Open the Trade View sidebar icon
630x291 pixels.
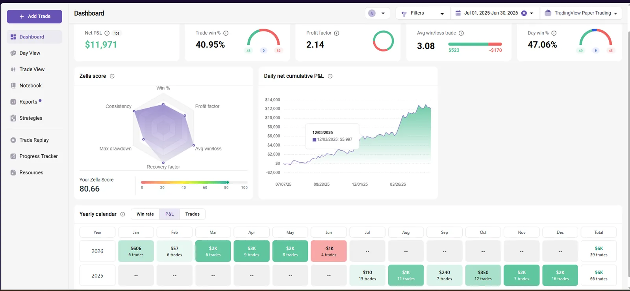coord(13,69)
